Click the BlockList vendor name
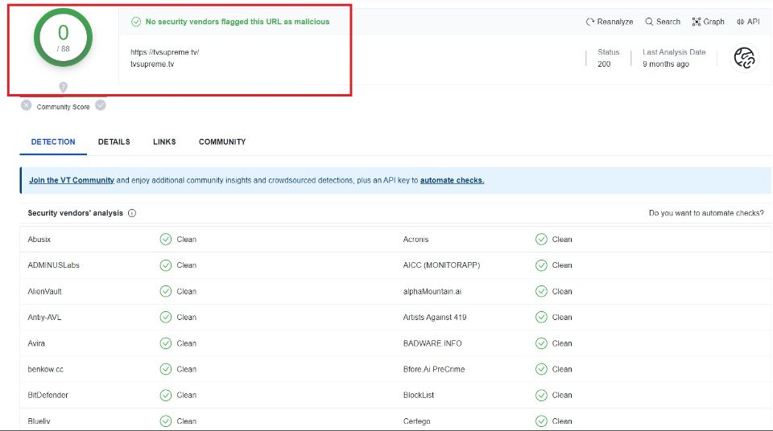This screenshot has height=431, width=773. [419, 395]
